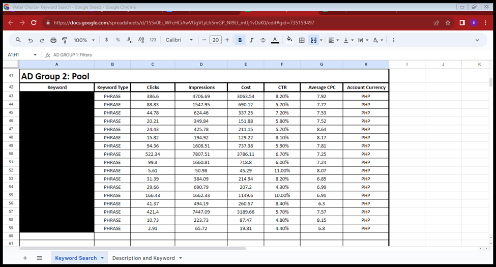Click the font size field showing 20

[215, 40]
